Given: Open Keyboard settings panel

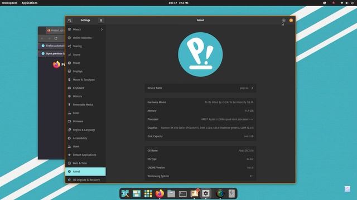Looking at the screenshot, I should tap(85, 88).
